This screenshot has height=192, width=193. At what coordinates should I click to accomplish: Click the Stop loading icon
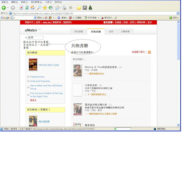click(x=21, y=8)
